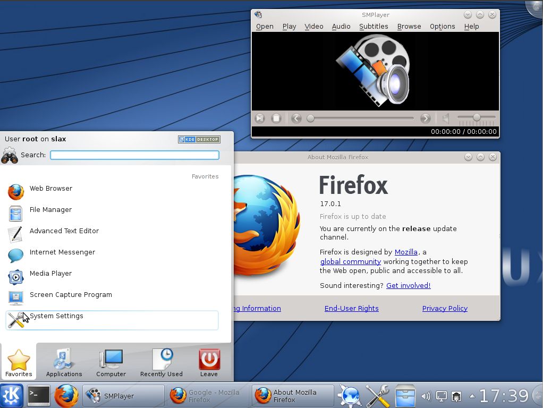
Task: Open the End-User Rights link
Action: (352, 309)
